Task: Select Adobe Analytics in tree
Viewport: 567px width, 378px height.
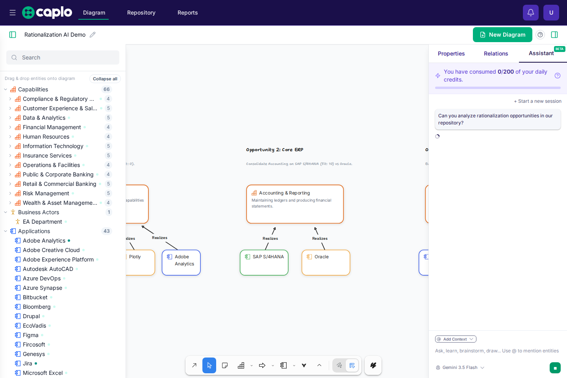Action: click(44, 241)
